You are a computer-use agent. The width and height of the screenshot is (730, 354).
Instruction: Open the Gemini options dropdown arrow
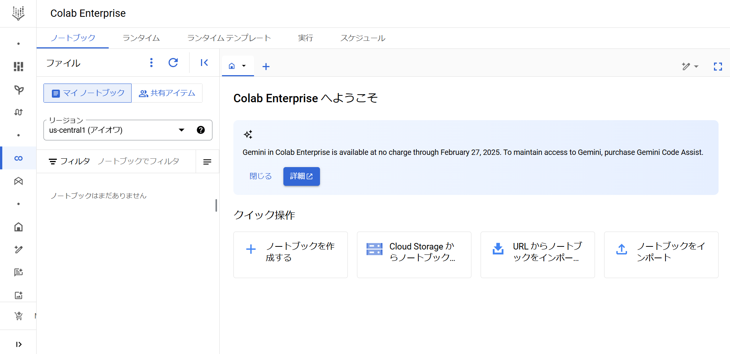(697, 66)
